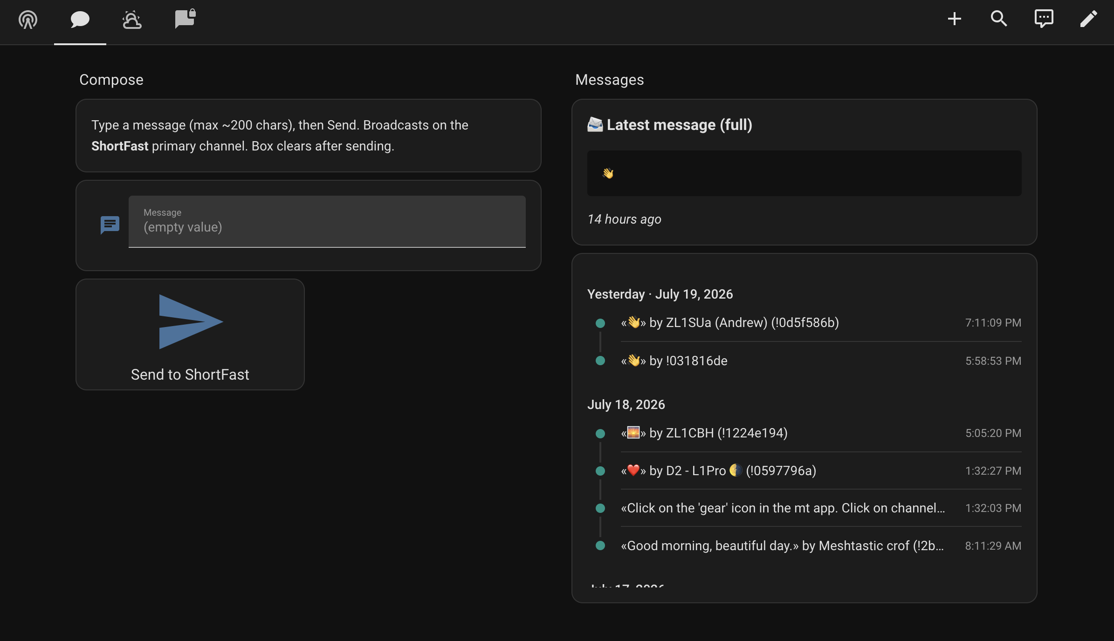The height and width of the screenshot is (641, 1114).
Task: Click the 8:11:29 AM timestamp
Action: [993, 546]
